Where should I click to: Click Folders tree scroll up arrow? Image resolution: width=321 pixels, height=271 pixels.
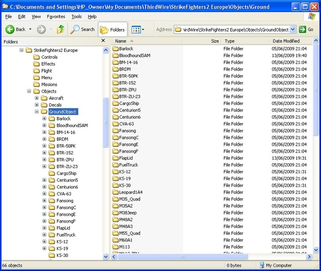coord(105,50)
